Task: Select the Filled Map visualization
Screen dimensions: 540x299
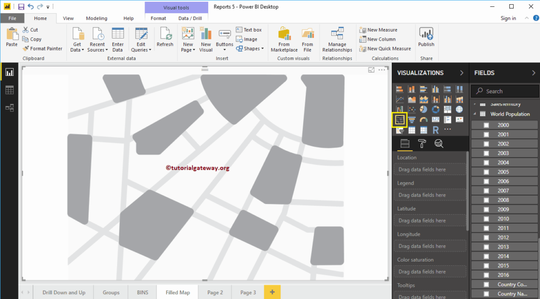Action: coord(400,120)
